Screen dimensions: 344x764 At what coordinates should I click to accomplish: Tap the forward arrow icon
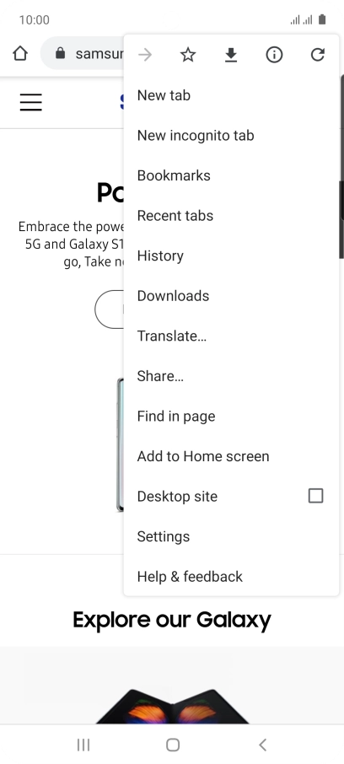(x=145, y=55)
